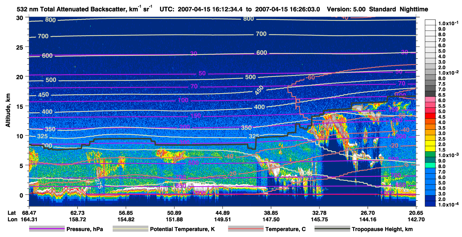Click the latitude value '56.85'
The height and width of the screenshot is (237, 462).
[x=125, y=212]
